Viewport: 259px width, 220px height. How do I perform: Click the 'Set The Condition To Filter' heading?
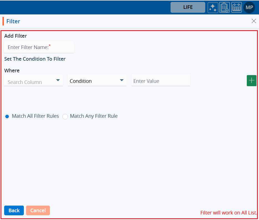(x=35, y=59)
